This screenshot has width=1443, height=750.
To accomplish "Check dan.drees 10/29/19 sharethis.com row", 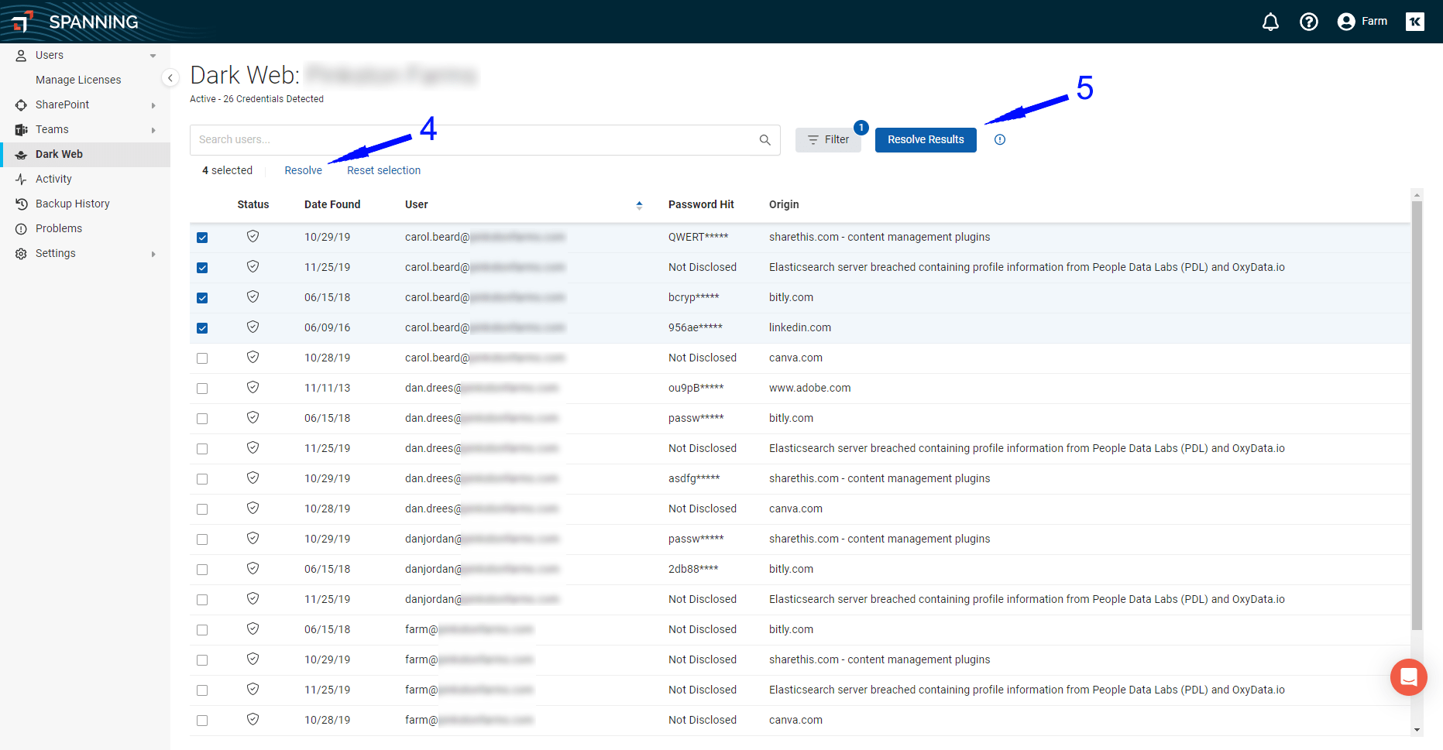I will pos(202,479).
